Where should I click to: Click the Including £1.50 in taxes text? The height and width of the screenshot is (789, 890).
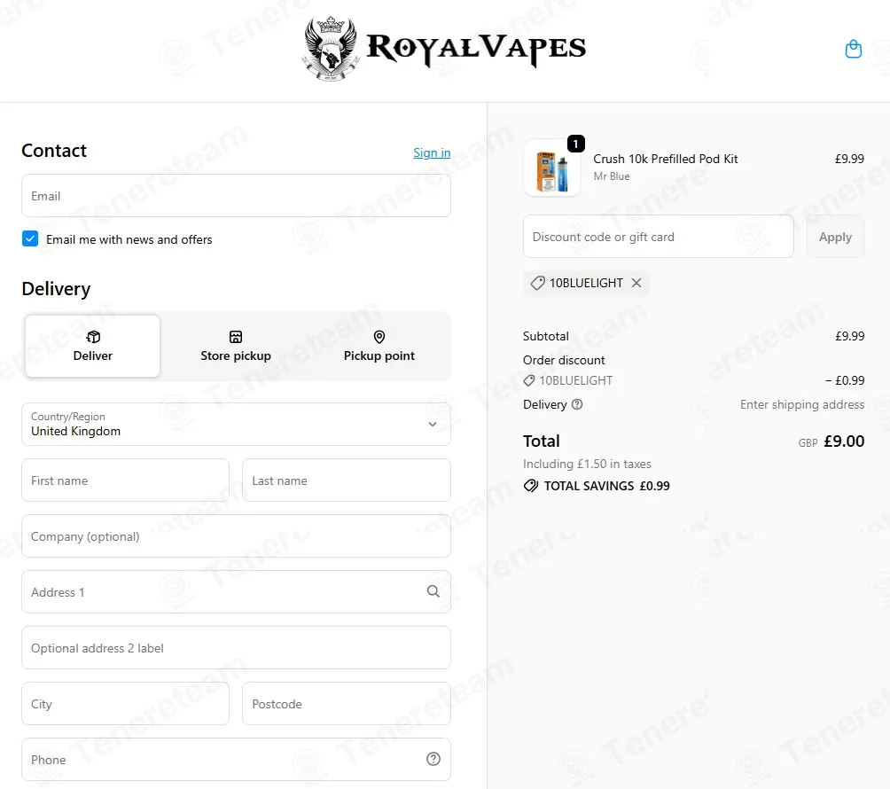[x=587, y=464]
